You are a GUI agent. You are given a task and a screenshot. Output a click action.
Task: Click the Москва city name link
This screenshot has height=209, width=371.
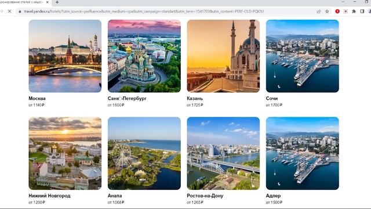(x=37, y=98)
